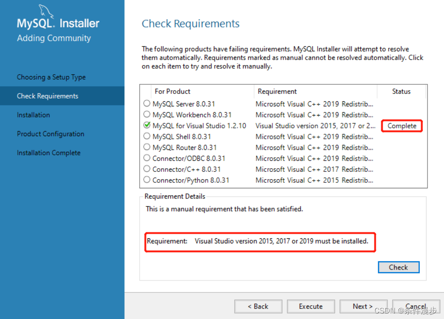
Task: Click MySQL Shell's Visual C++ 2019 requirement cell
Action: (314, 137)
